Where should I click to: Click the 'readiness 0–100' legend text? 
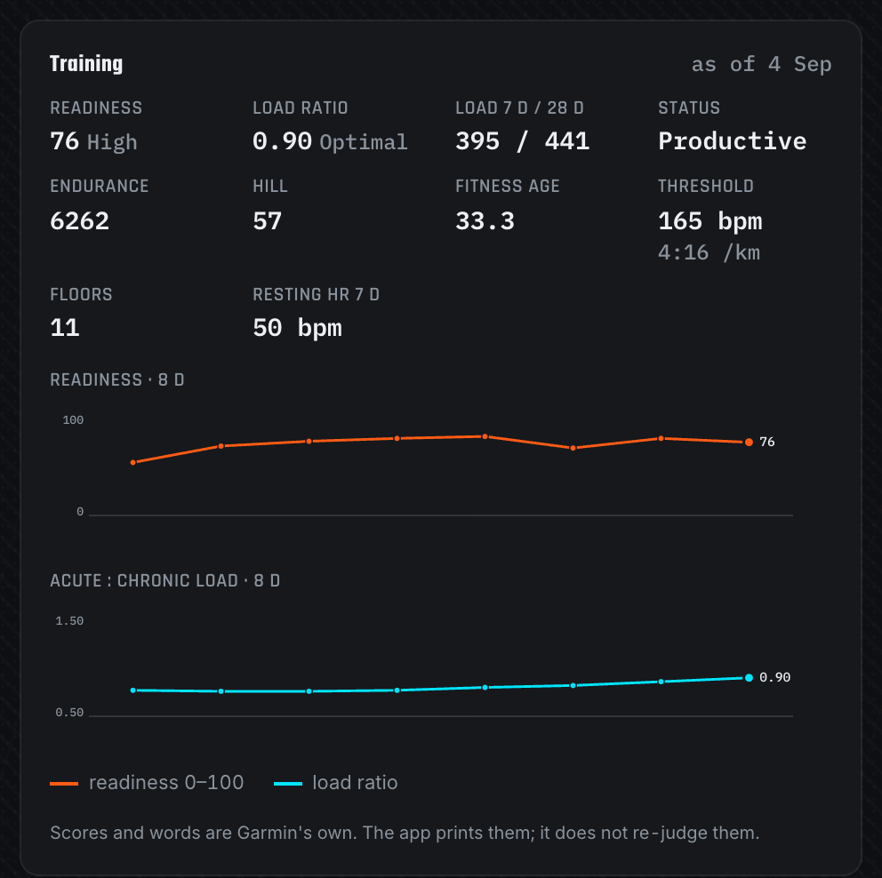pyautogui.click(x=166, y=782)
